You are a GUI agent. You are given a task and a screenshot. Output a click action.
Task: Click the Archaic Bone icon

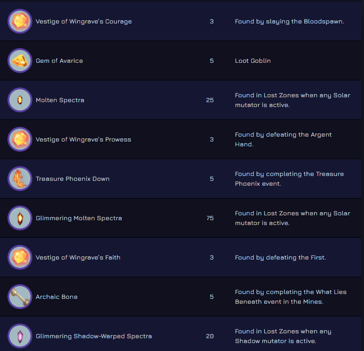coord(20,297)
